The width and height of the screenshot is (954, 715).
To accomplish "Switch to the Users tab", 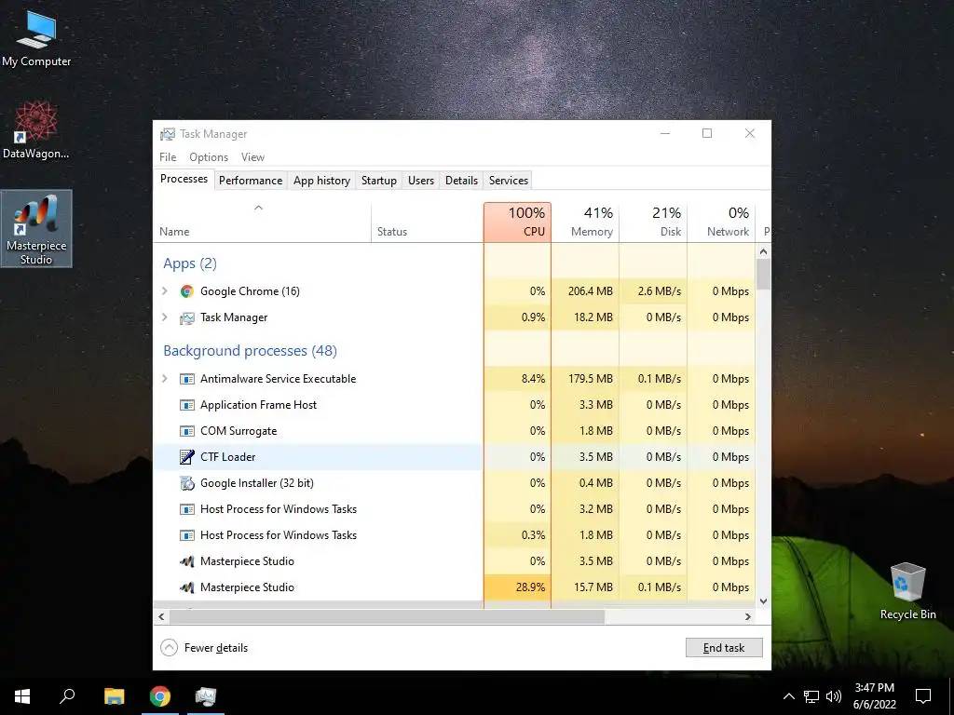I will tap(421, 181).
